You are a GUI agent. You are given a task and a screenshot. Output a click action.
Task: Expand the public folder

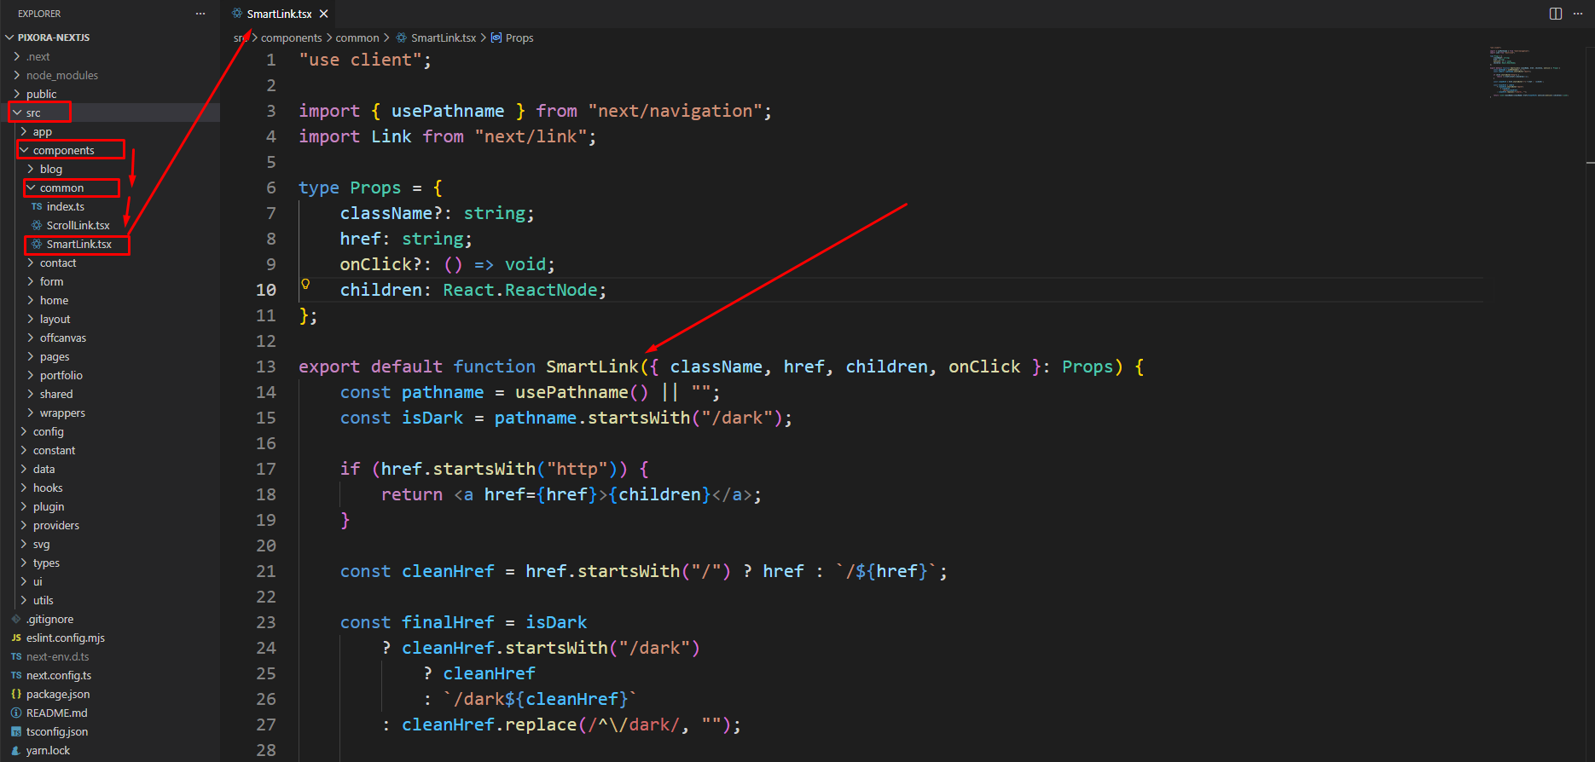[x=17, y=94]
